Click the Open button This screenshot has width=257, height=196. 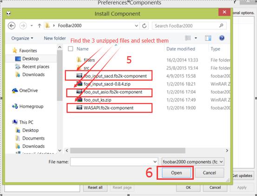coord(176,173)
